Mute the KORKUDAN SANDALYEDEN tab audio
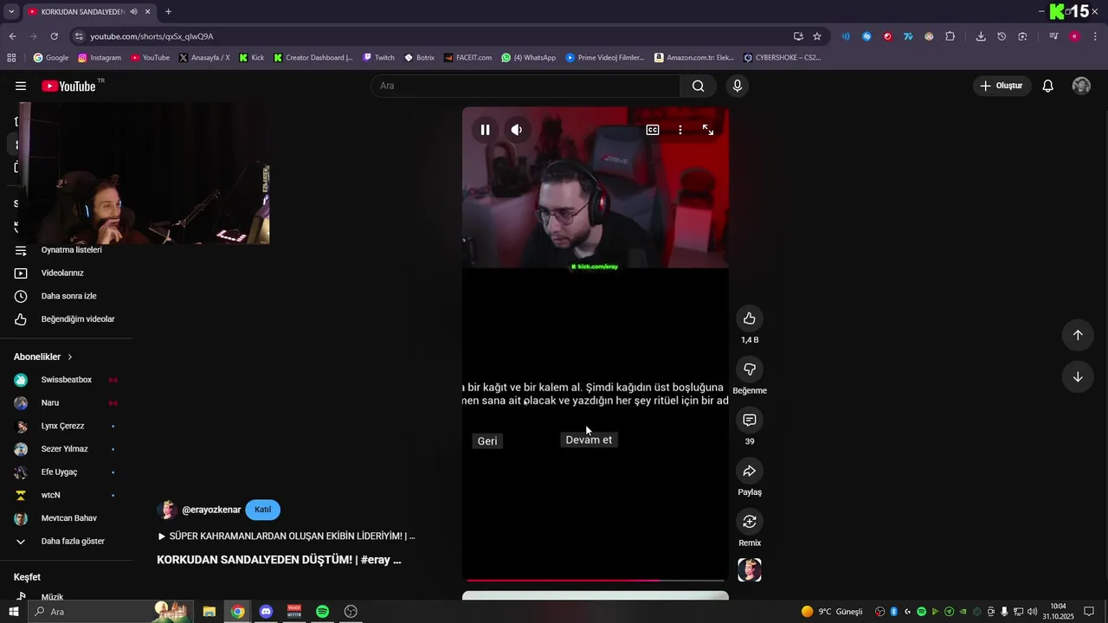Image resolution: width=1108 pixels, height=623 pixels. point(133,12)
